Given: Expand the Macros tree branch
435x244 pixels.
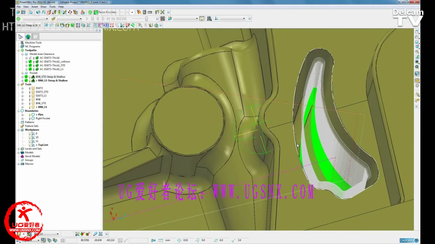Looking at the screenshot, I should [x=19, y=164].
